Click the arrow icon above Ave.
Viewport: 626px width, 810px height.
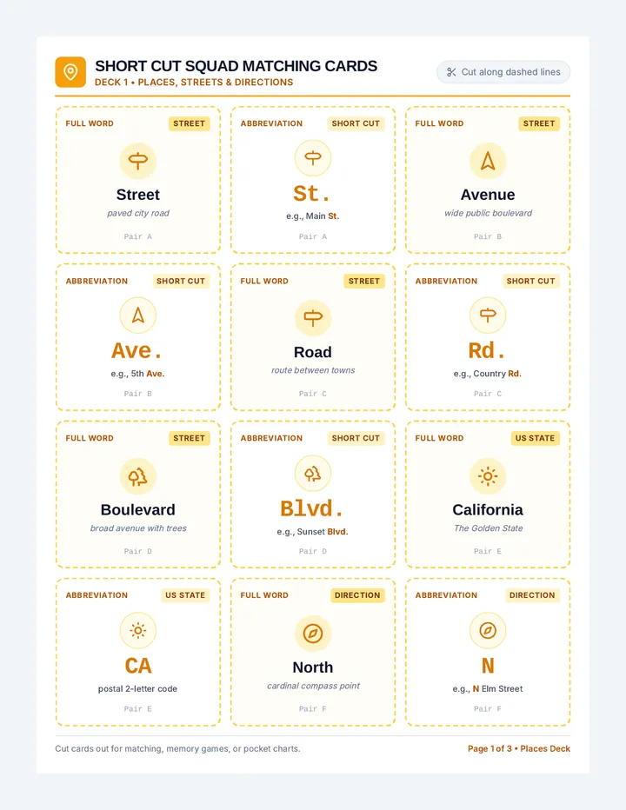(x=138, y=315)
